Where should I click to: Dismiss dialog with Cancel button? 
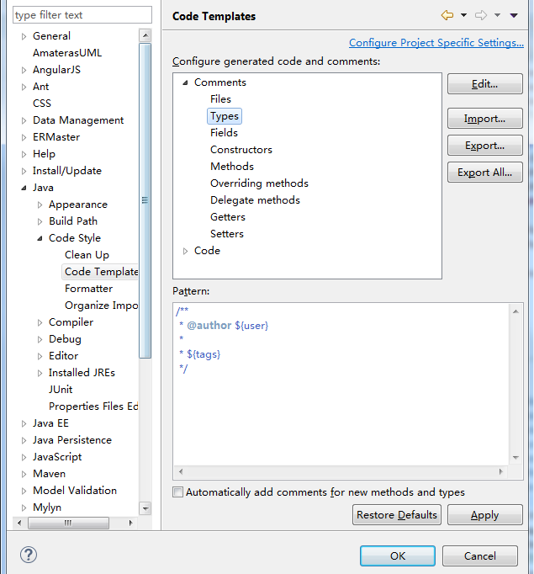click(x=480, y=556)
